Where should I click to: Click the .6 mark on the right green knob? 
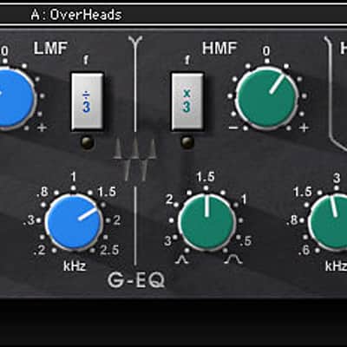click(x=304, y=250)
